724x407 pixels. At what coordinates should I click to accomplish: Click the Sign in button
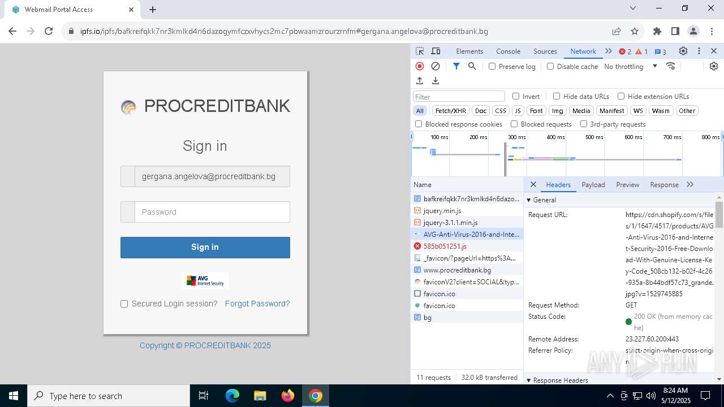coord(205,248)
